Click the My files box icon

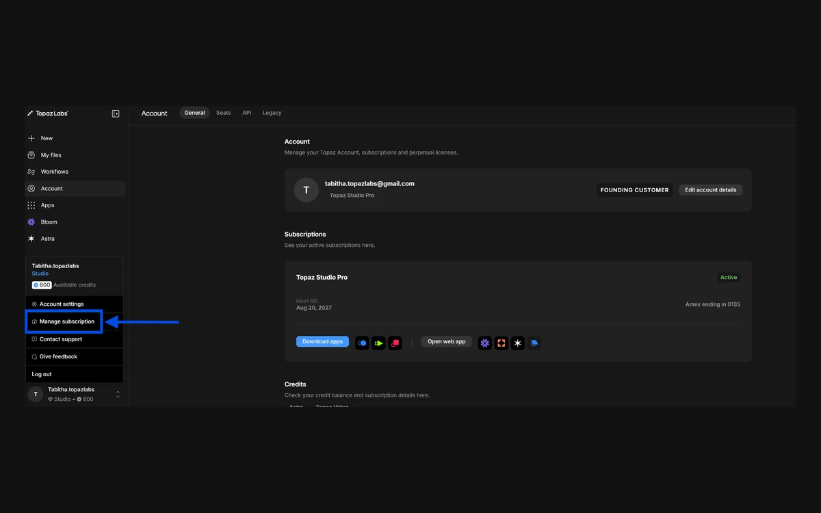pos(31,155)
